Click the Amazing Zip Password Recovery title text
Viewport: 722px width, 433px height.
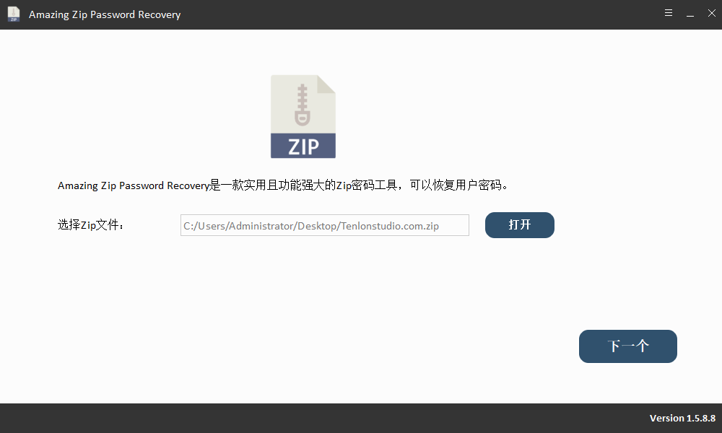point(105,14)
